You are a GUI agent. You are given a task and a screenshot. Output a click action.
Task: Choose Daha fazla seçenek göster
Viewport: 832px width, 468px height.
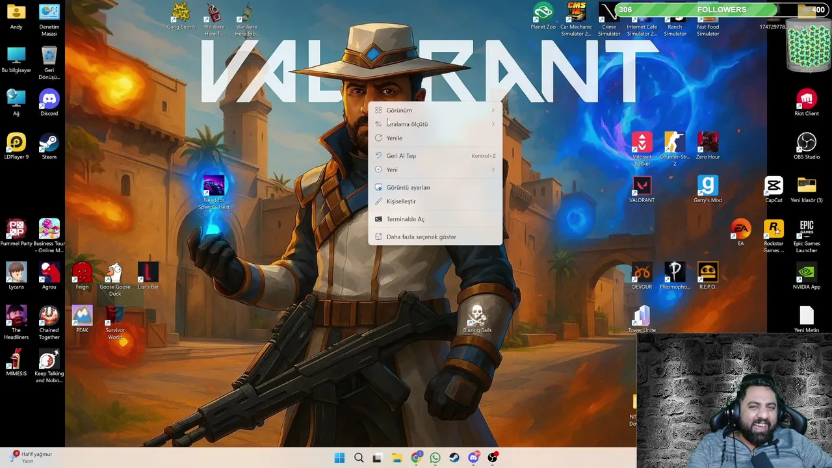(x=435, y=237)
